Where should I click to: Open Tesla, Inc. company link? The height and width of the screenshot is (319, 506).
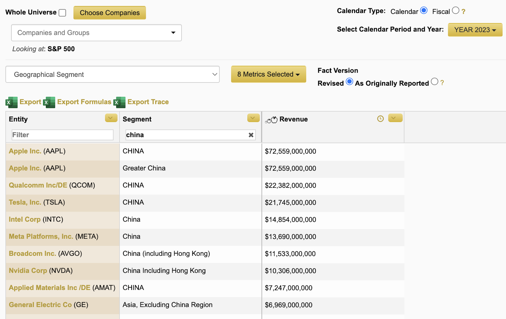click(x=25, y=202)
